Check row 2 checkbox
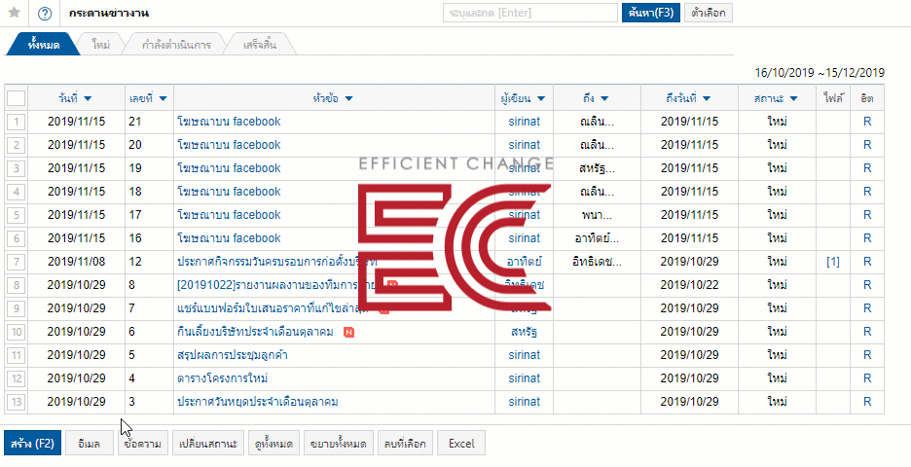911x467 pixels. click(17, 145)
